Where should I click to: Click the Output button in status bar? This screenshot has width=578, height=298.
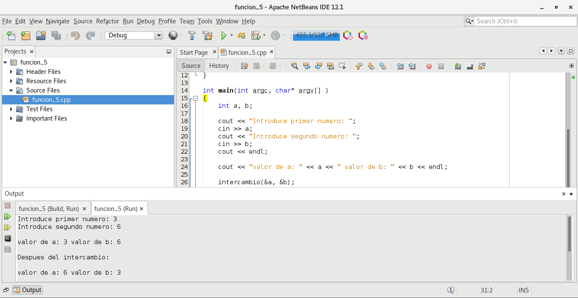(x=28, y=290)
